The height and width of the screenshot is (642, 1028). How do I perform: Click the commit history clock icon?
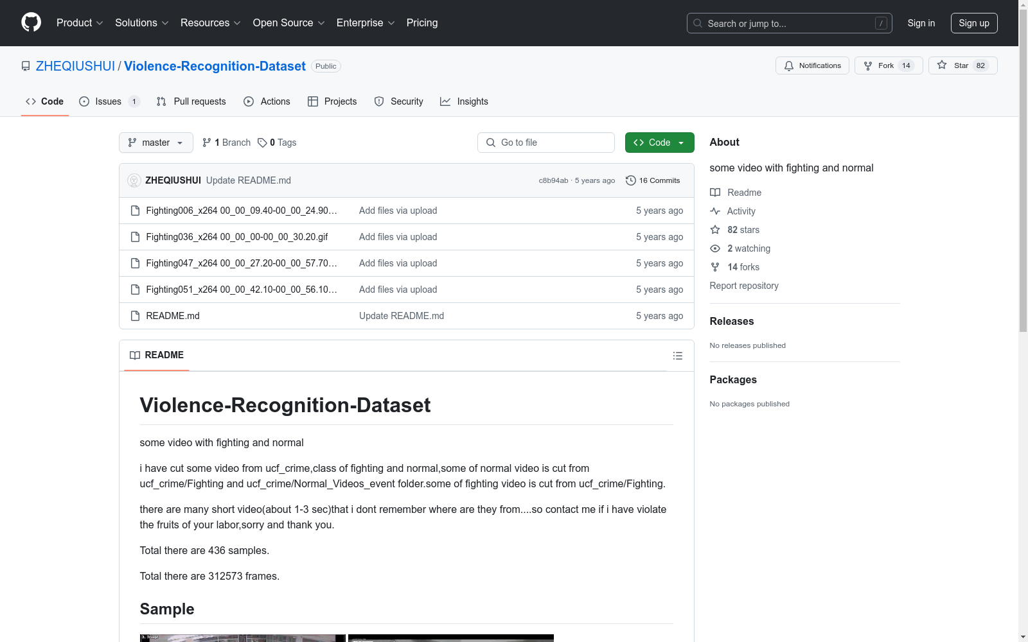coord(631,180)
